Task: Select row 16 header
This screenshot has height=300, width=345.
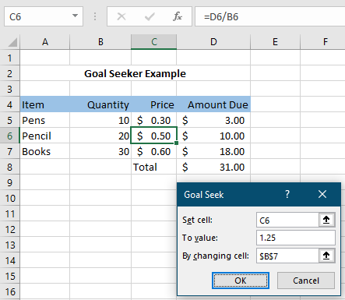Action: click(10, 291)
